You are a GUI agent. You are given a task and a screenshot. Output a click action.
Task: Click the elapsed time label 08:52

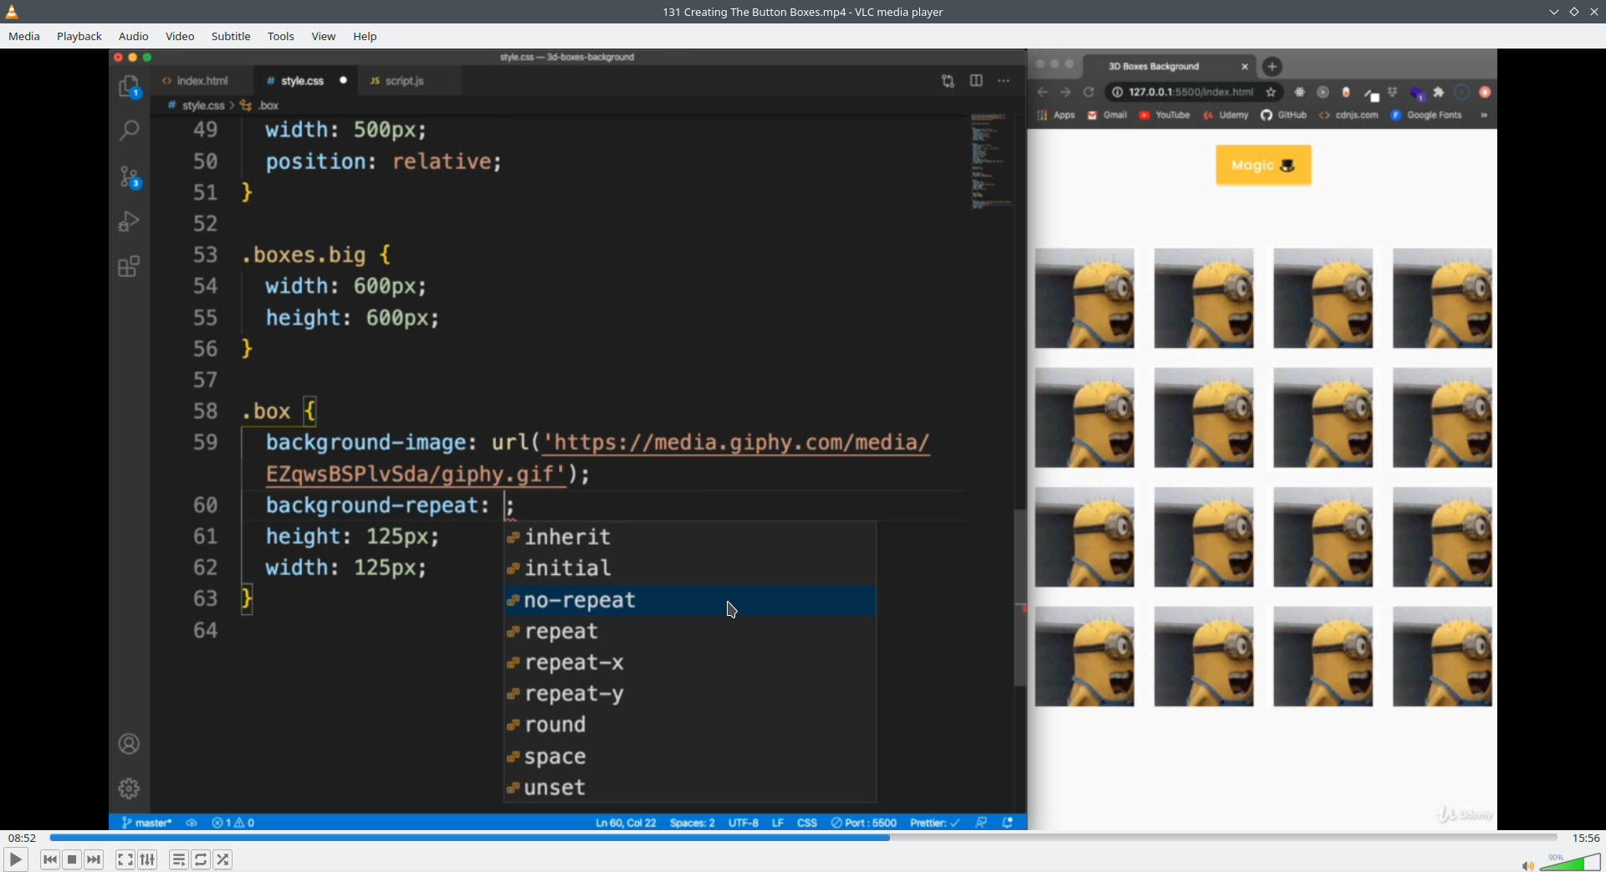[23, 838]
